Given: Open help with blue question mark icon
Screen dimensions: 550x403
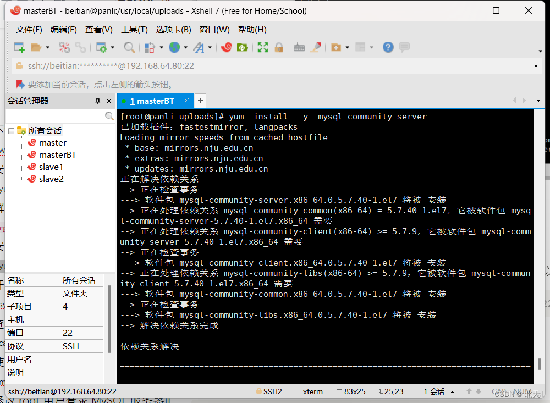Looking at the screenshot, I should click(x=388, y=47).
